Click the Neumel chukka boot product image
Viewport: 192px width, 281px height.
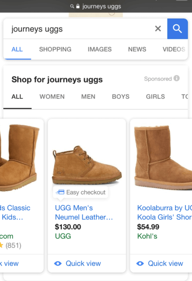click(87, 165)
